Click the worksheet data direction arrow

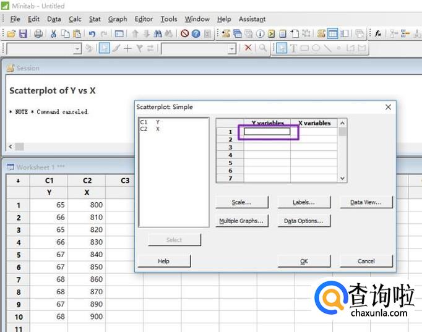tap(18, 181)
